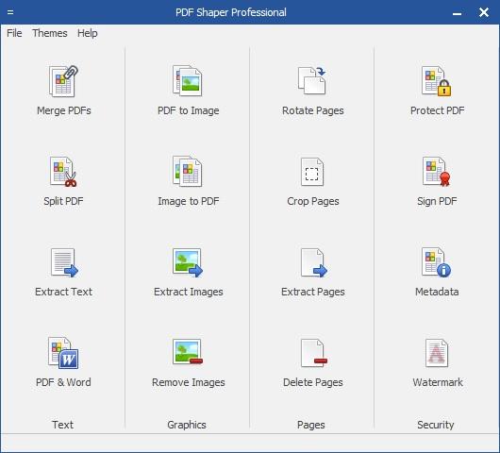Open the Merge PDFs tool icon
Viewport: 500px width, 453px height.
pos(63,81)
